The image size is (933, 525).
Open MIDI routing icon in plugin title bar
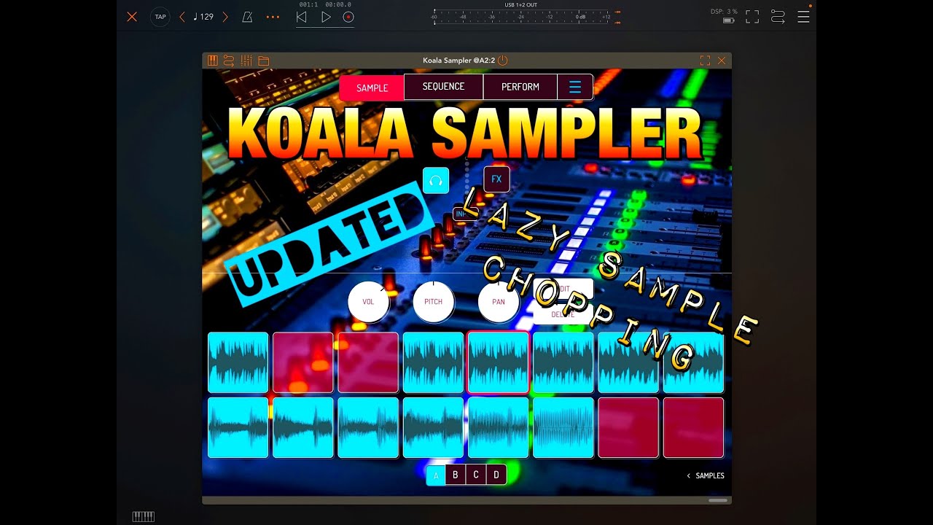[229, 61]
